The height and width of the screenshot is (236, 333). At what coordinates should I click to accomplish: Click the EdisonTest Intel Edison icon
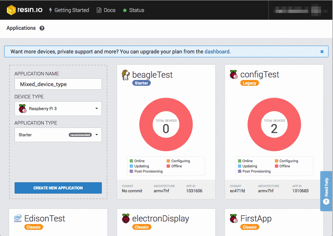(18, 219)
